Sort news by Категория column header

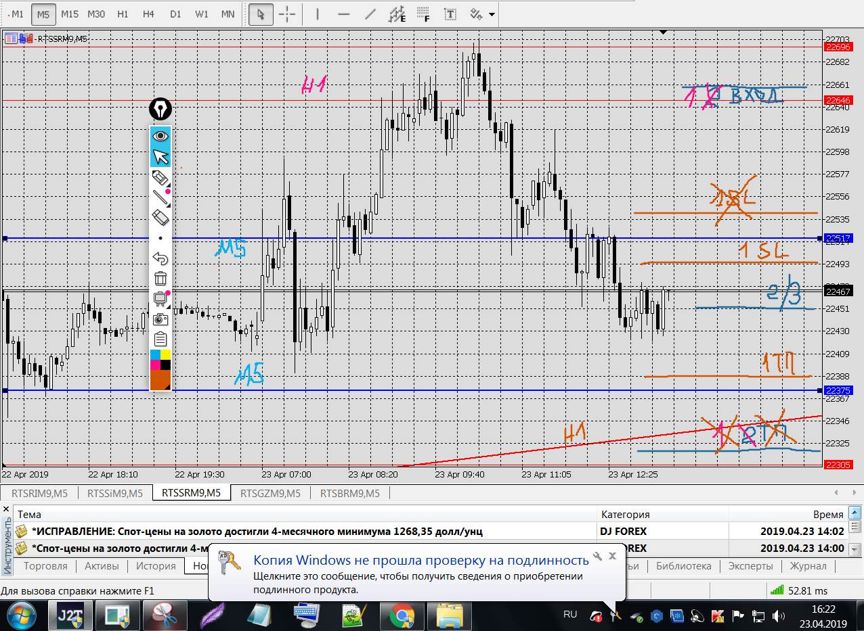coord(663,515)
